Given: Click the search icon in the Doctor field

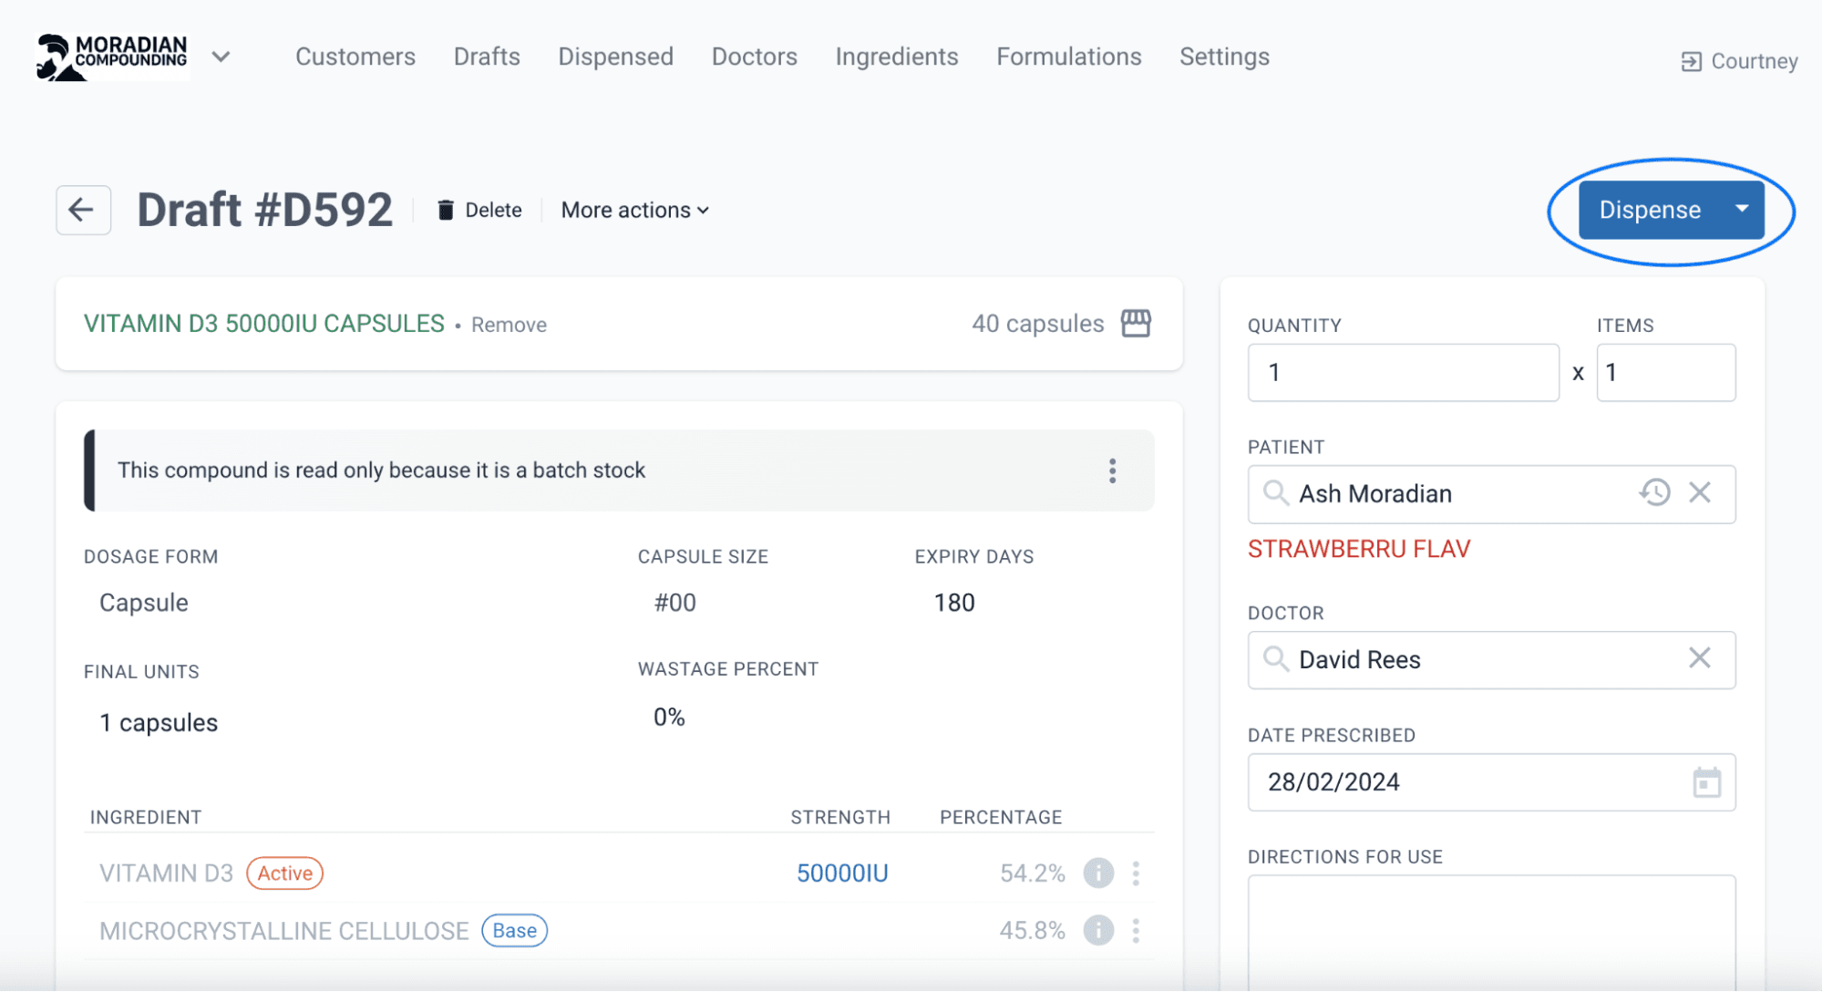Looking at the screenshot, I should [x=1276, y=658].
